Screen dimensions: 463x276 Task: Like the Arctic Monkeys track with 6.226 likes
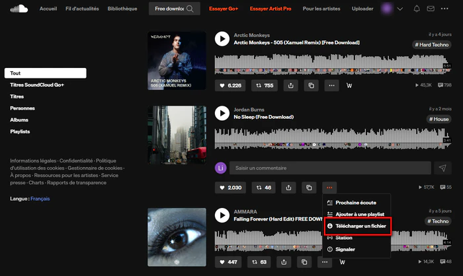click(230, 86)
